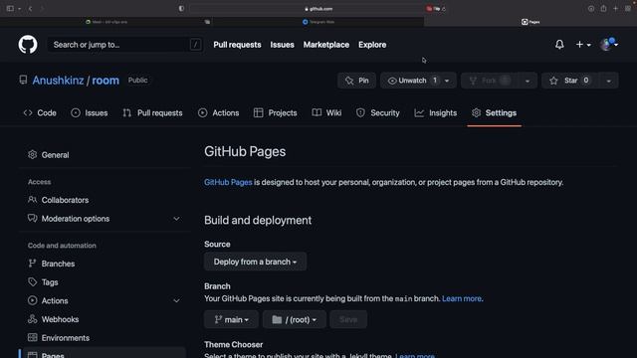Switch to the repository Pull requests tab

[x=152, y=112]
